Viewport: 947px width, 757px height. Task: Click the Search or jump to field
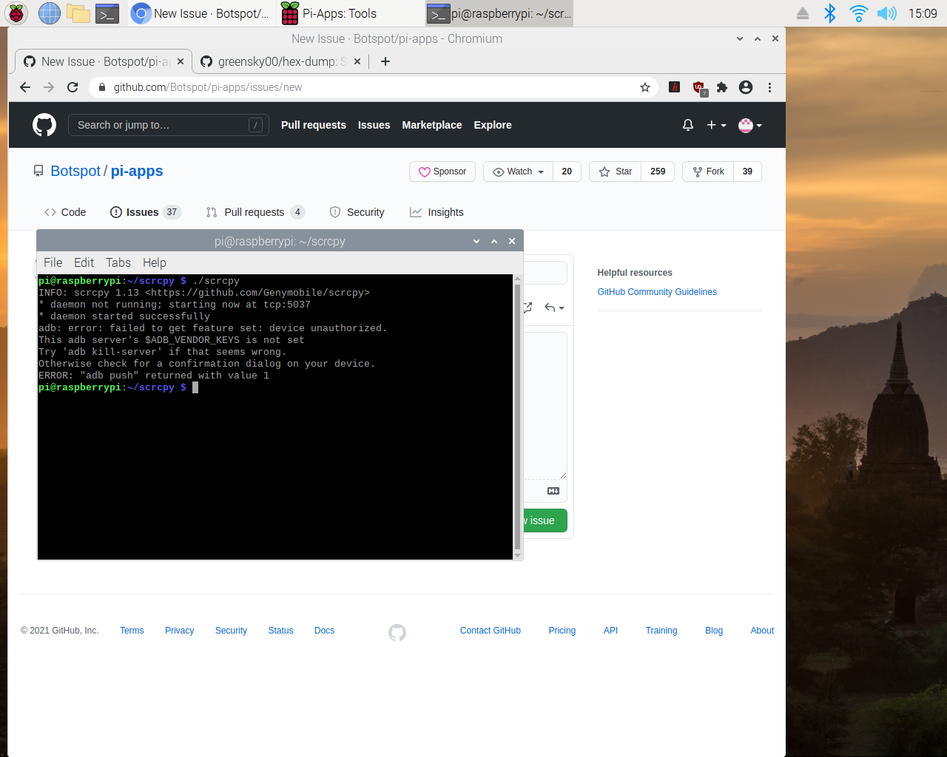[168, 125]
